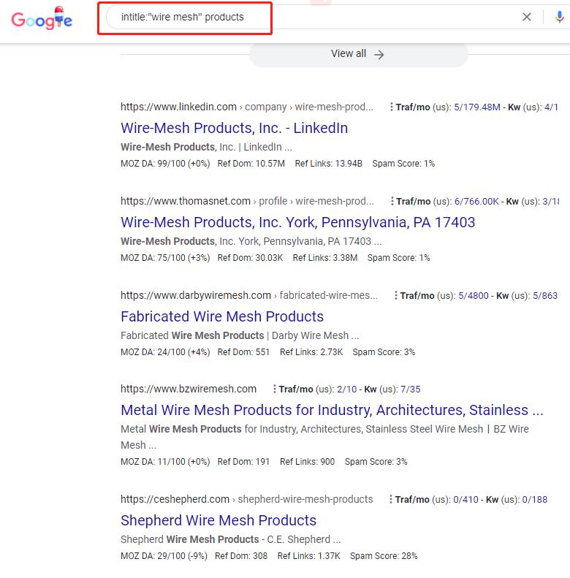Open keyword value 7/35 for bzwiremesh
570x578 pixels.
(x=411, y=389)
